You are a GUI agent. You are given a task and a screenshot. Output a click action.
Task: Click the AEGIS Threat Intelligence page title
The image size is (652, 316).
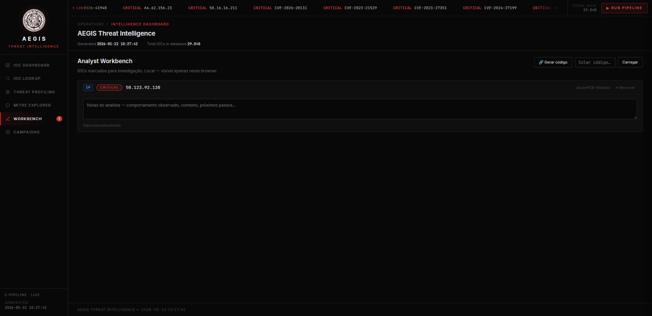tap(117, 33)
